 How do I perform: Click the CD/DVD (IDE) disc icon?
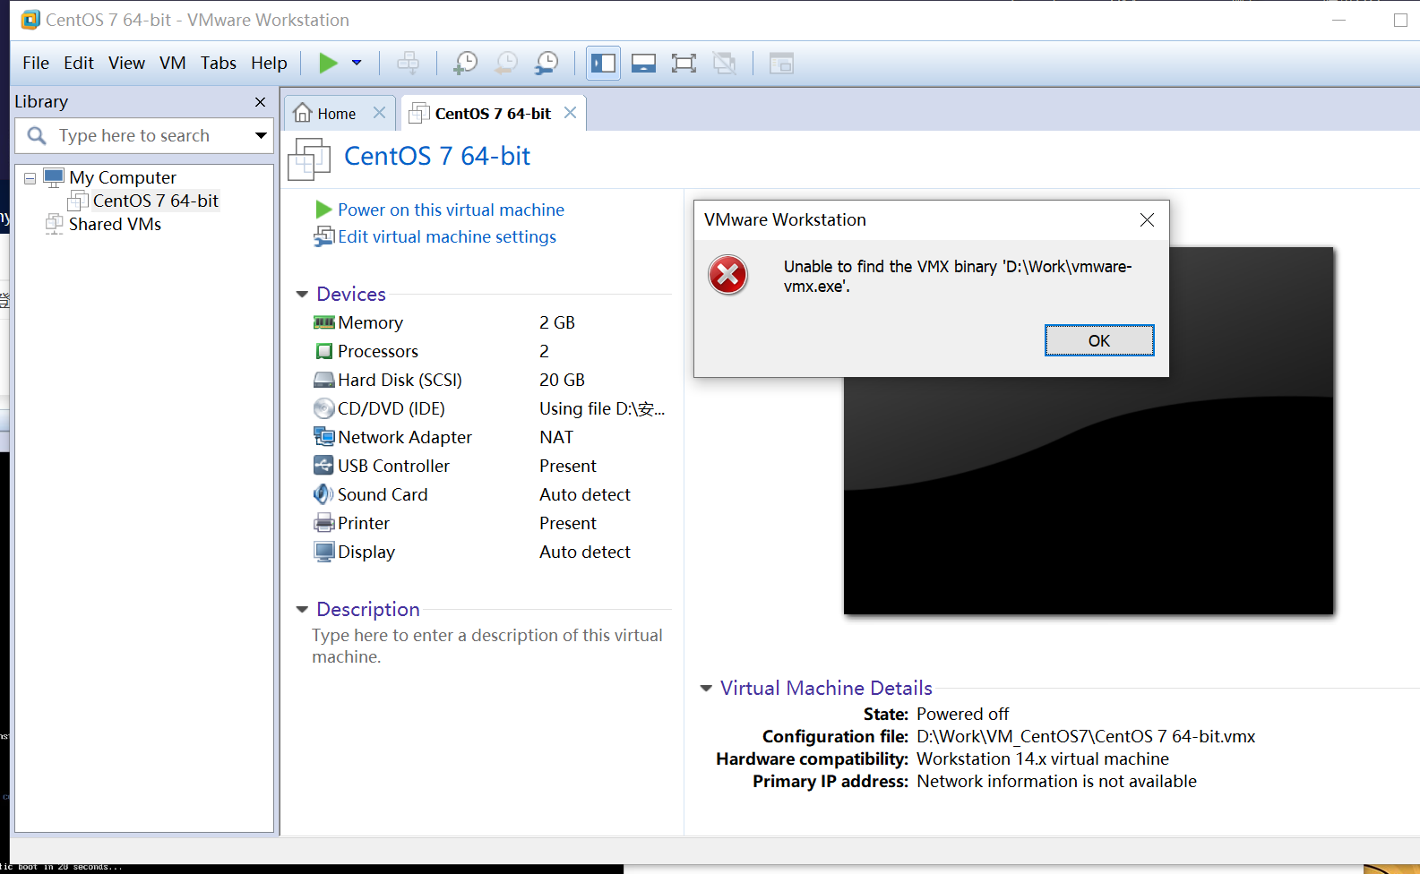[323, 408]
